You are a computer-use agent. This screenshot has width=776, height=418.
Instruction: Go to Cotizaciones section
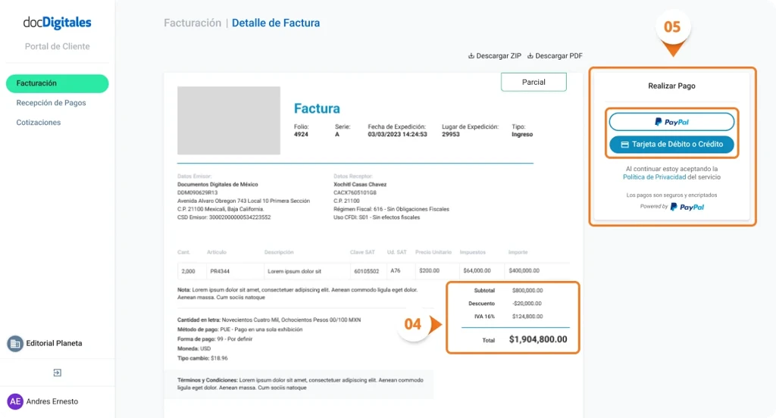[39, 122]
